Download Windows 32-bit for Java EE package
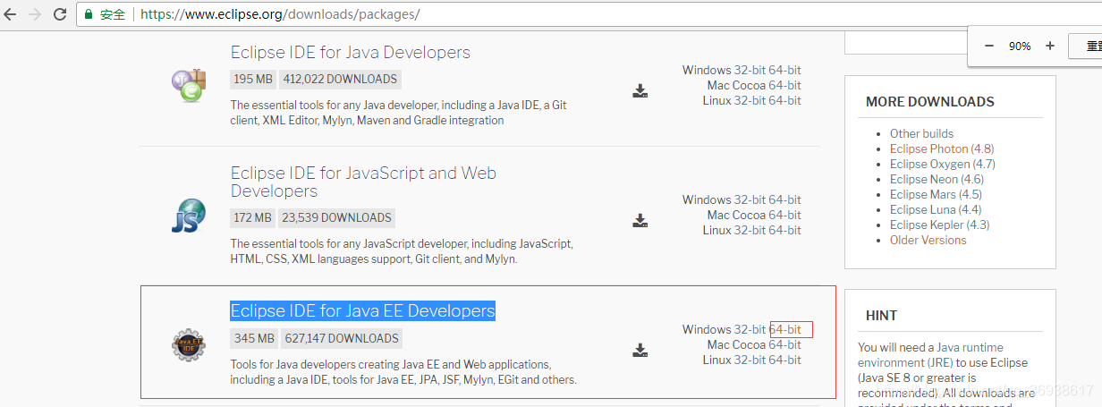 point(750,329)
